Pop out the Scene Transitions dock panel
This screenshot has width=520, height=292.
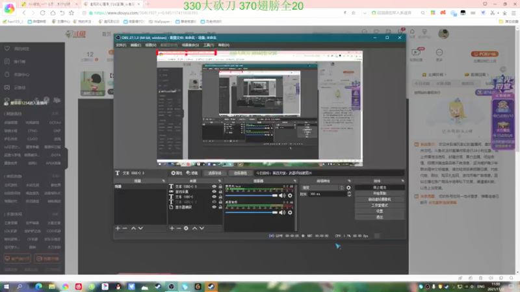349,181
